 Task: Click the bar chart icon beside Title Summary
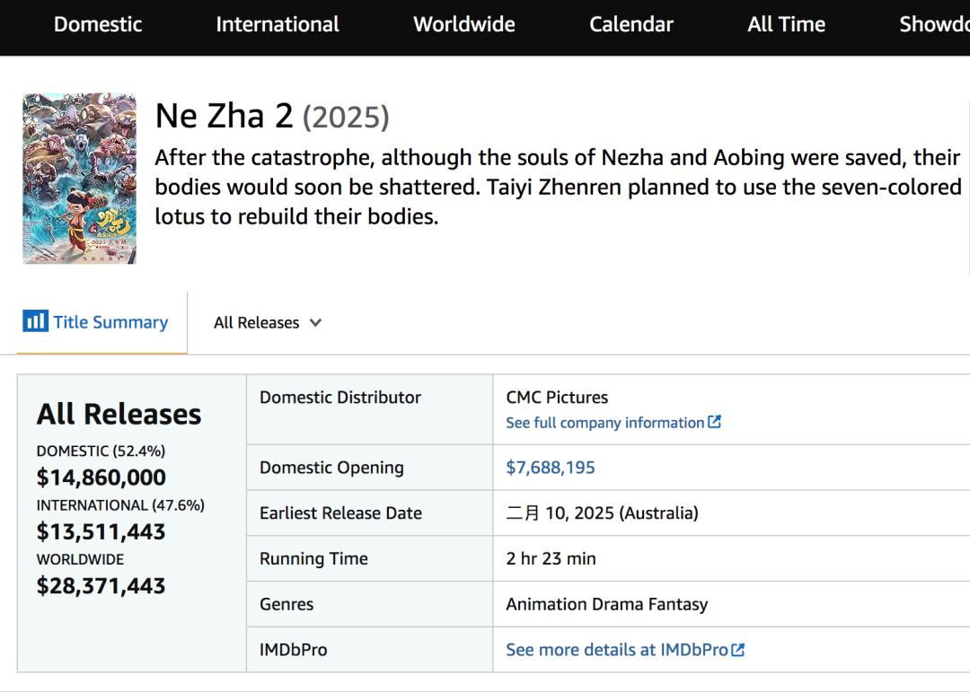35,321
